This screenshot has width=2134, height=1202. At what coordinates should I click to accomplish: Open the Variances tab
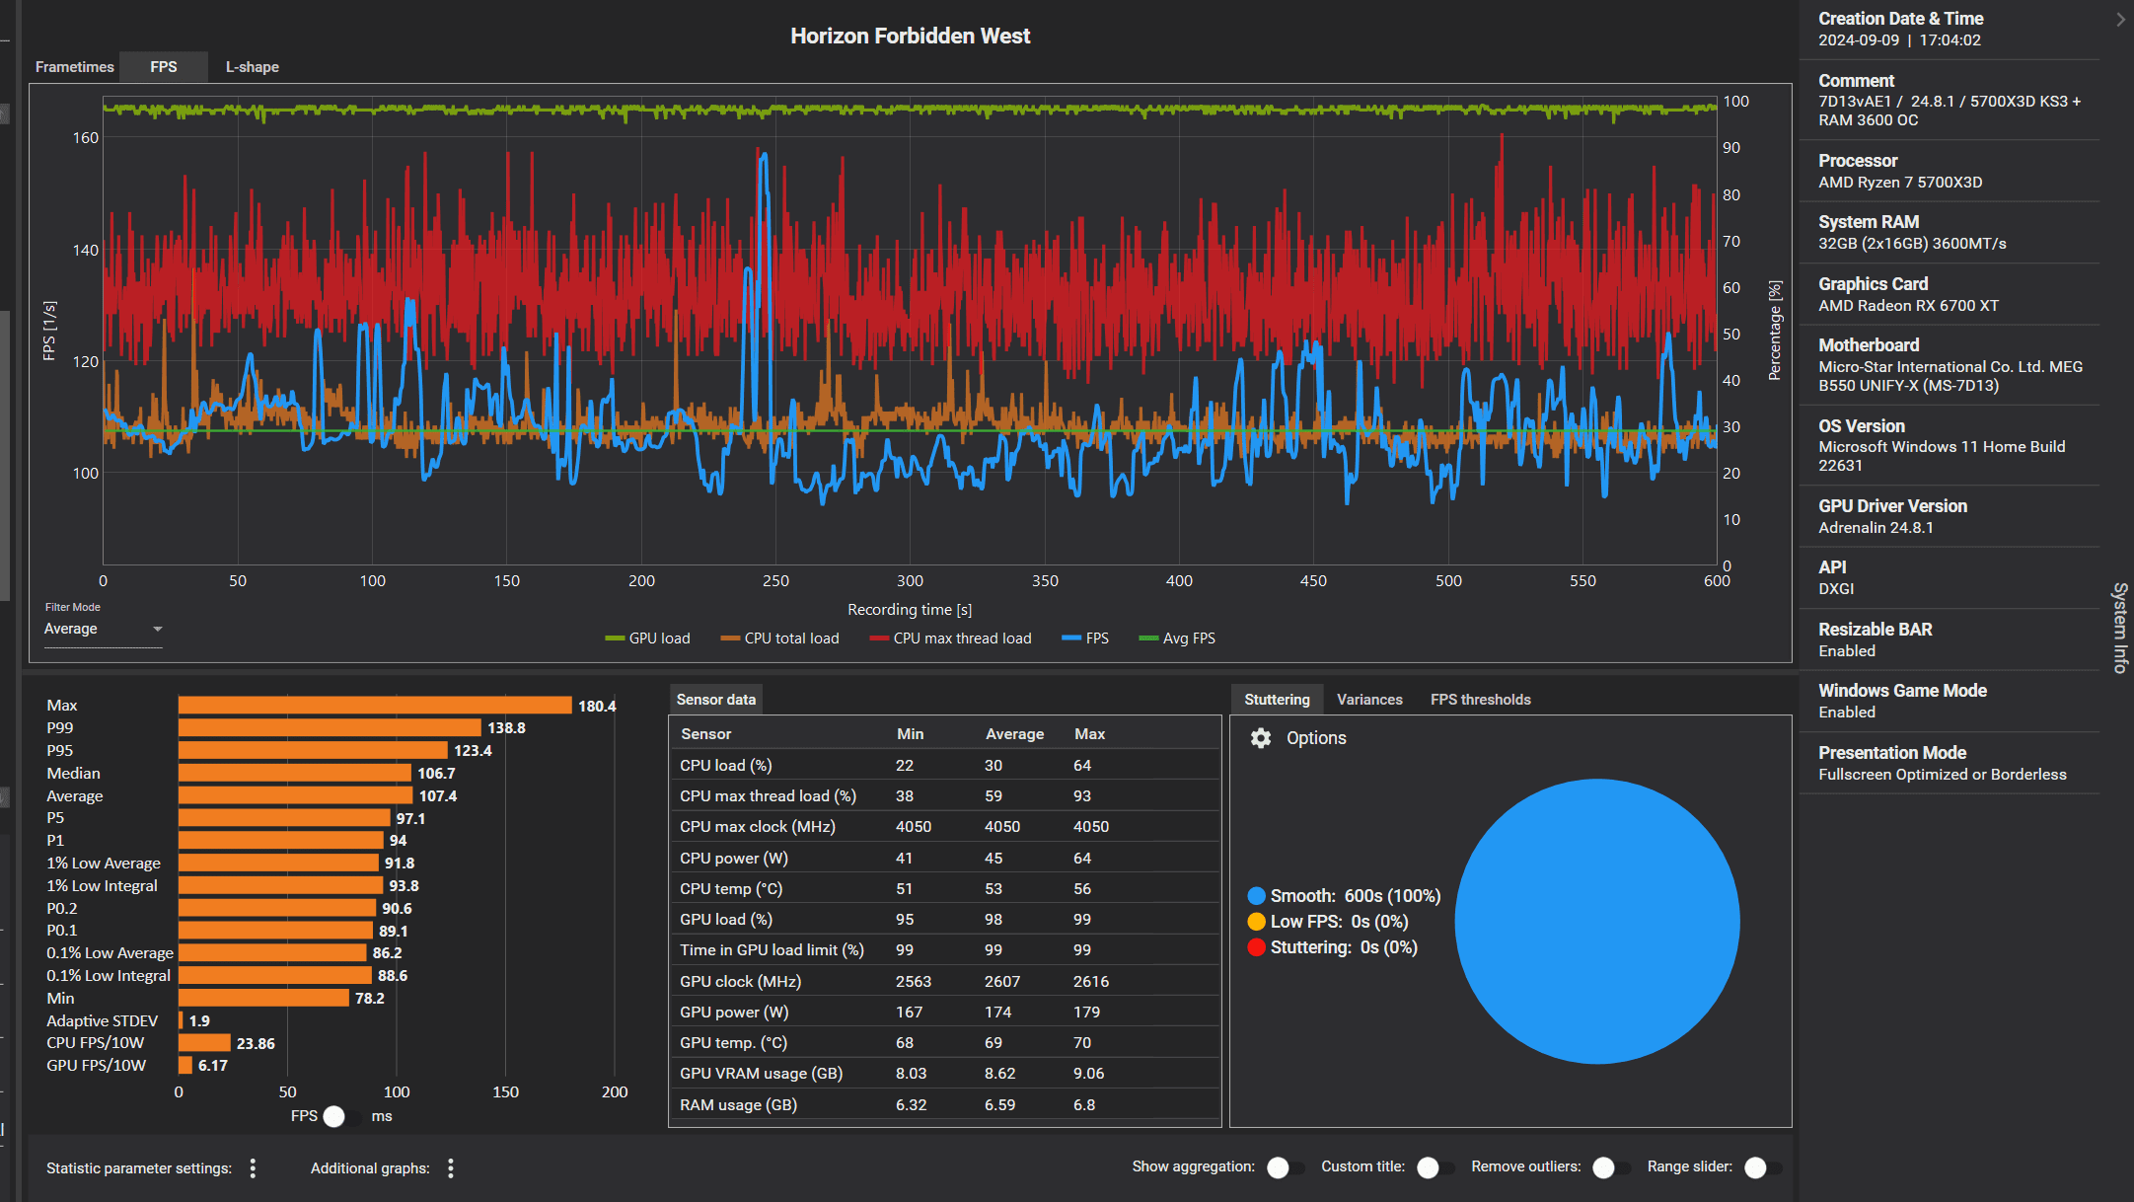point(1368,700)
